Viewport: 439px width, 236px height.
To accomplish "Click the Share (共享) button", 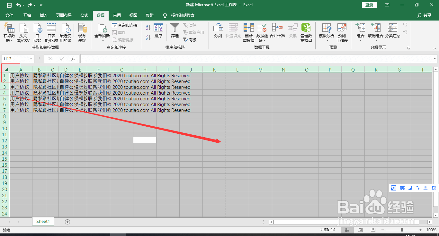I will [424, 15].
